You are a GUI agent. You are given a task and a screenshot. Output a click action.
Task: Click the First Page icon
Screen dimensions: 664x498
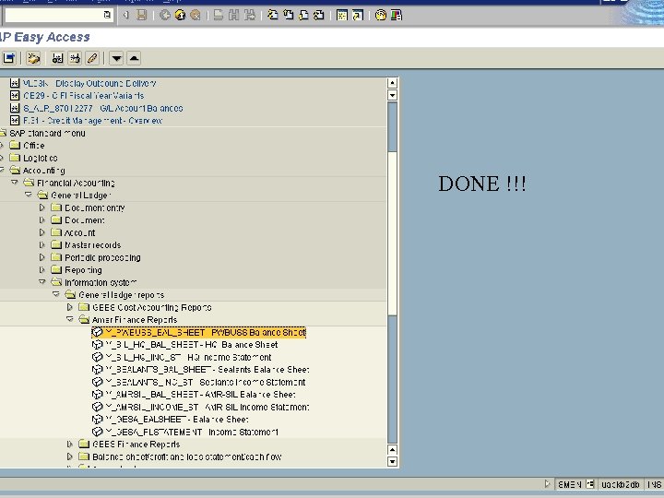(x=273, y=16)
